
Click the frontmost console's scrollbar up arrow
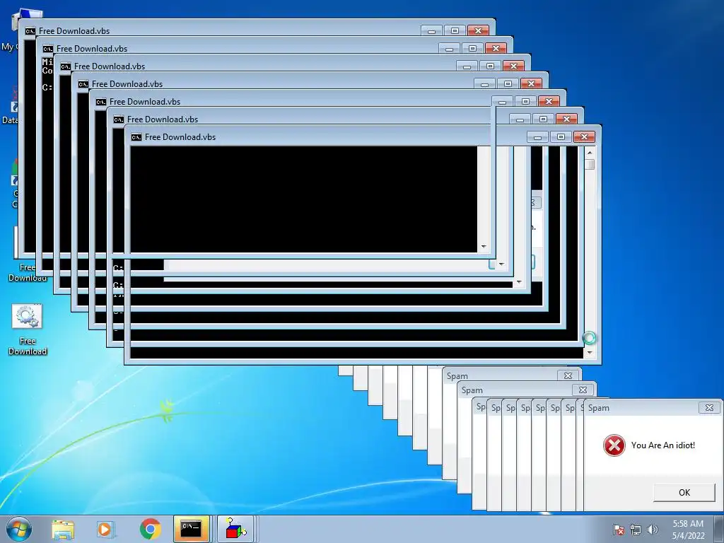590,153
